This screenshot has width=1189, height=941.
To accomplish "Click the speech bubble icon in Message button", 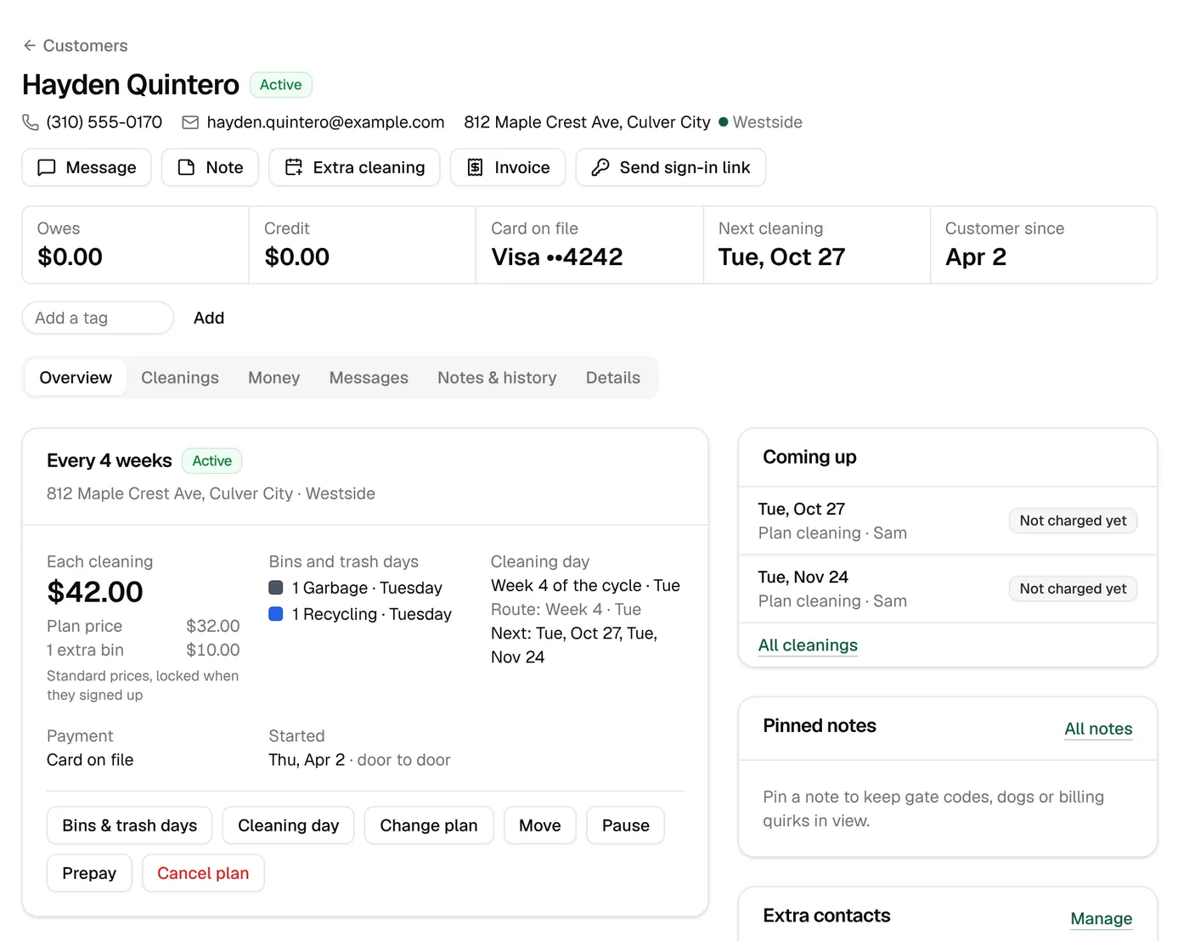I will tap(47, 167).
